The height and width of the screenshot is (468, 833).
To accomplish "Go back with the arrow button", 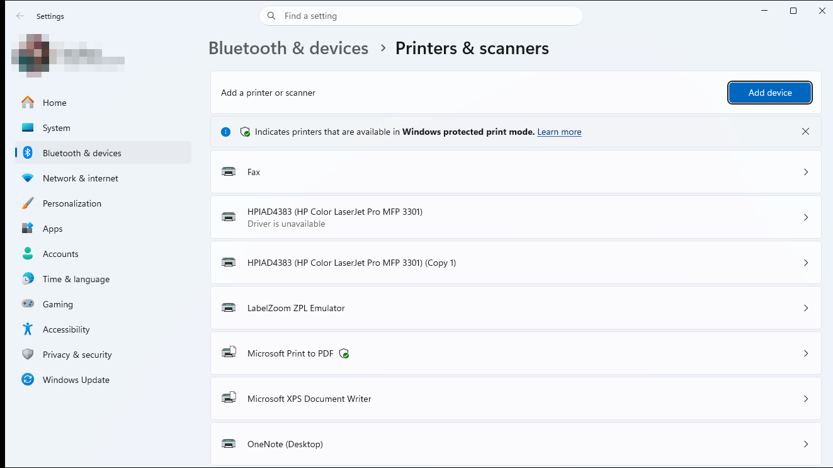I will click(x=20, y=16).
